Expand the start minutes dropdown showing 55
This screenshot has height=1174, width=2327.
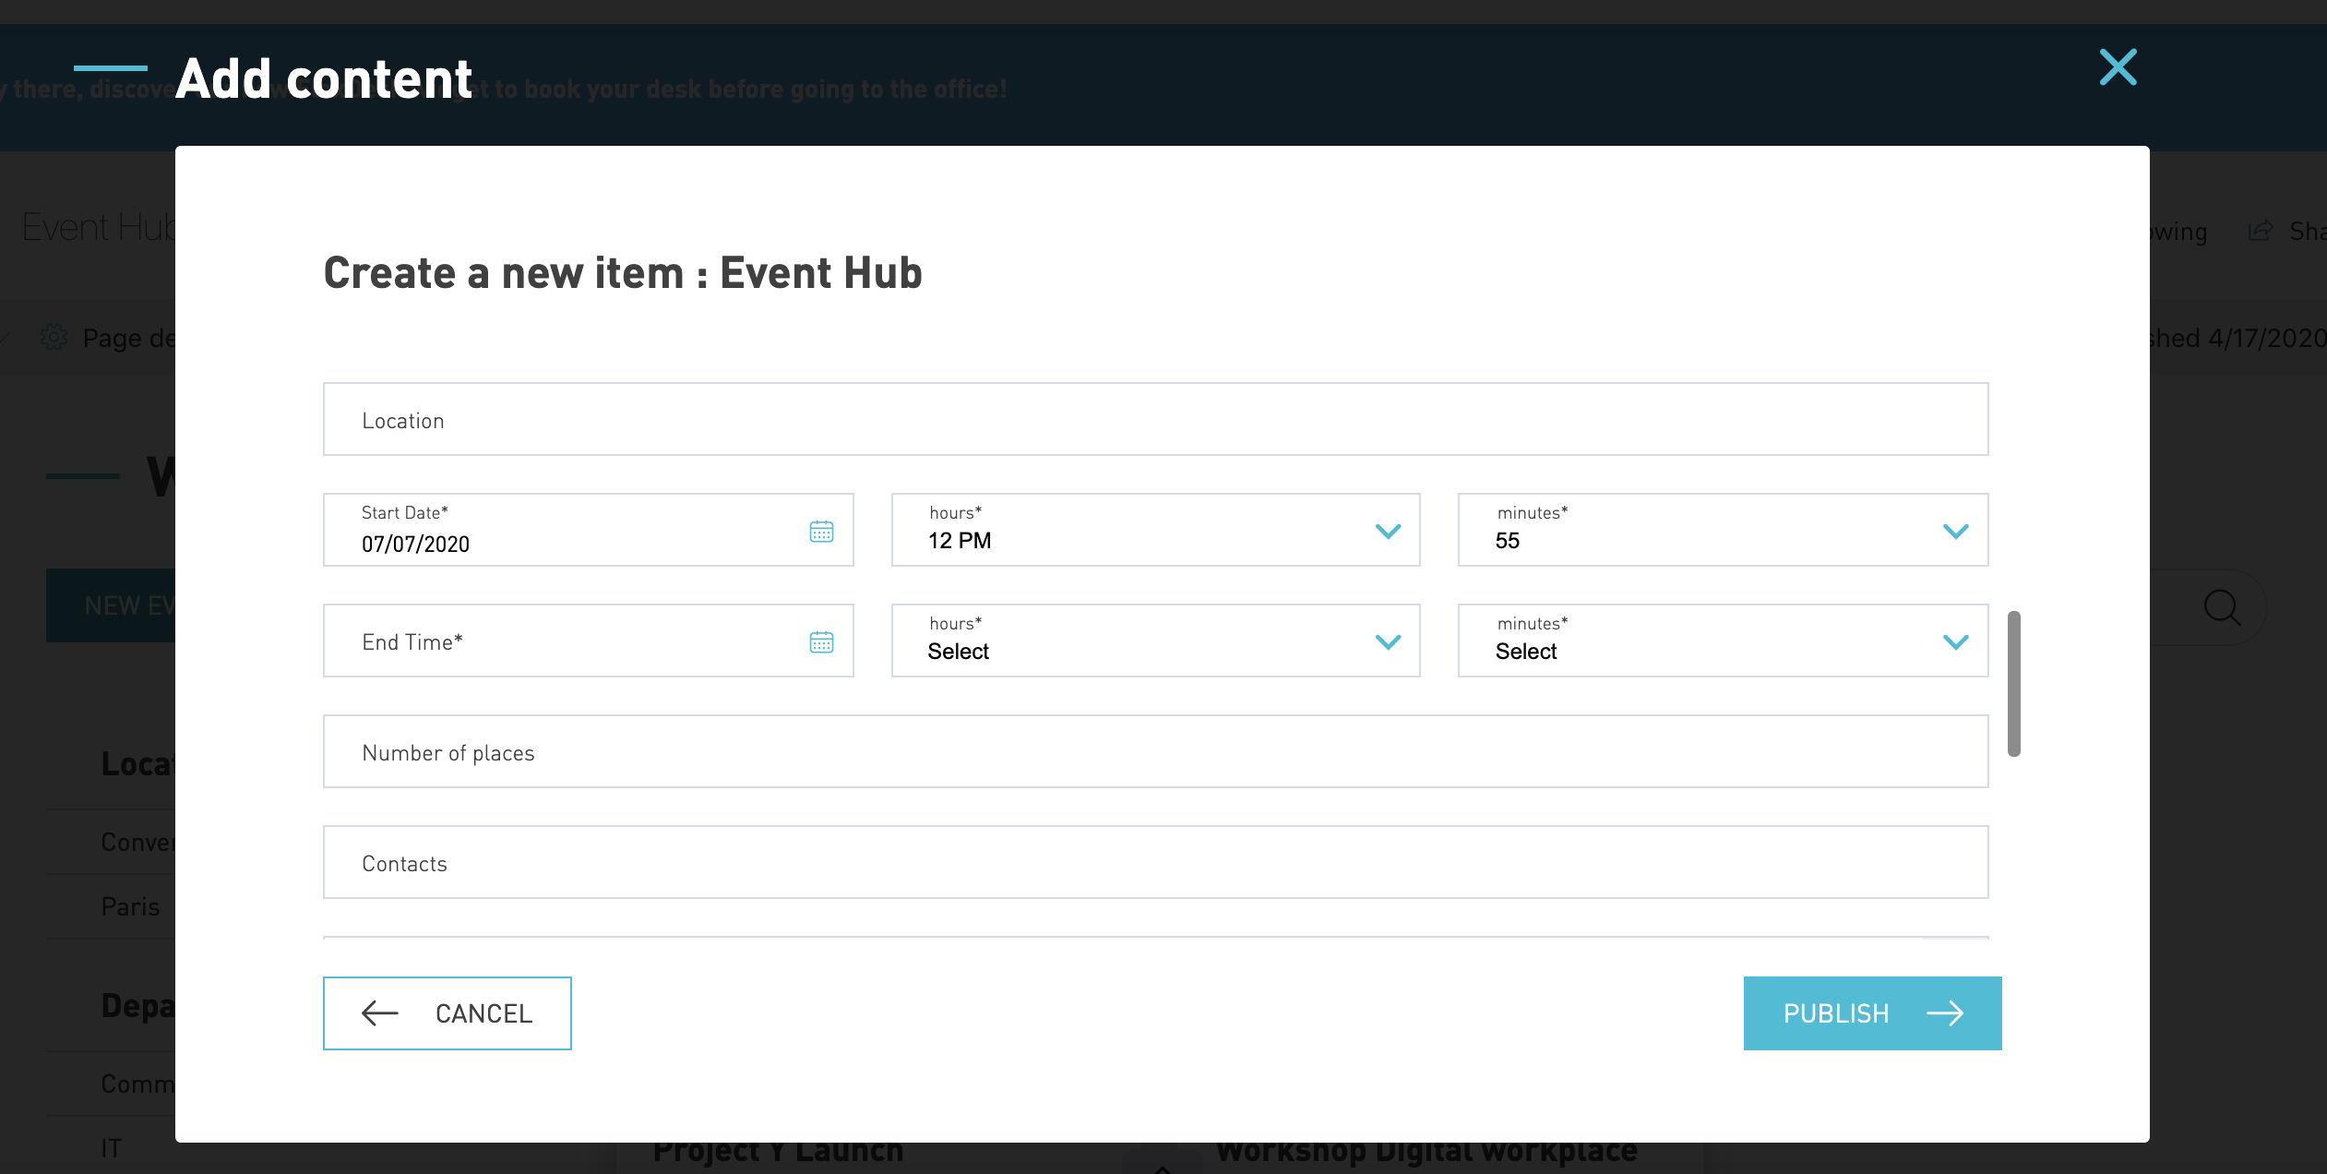coord(1723,530)
